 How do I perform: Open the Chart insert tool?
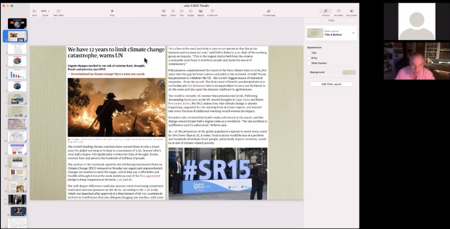tap(173, 11)
